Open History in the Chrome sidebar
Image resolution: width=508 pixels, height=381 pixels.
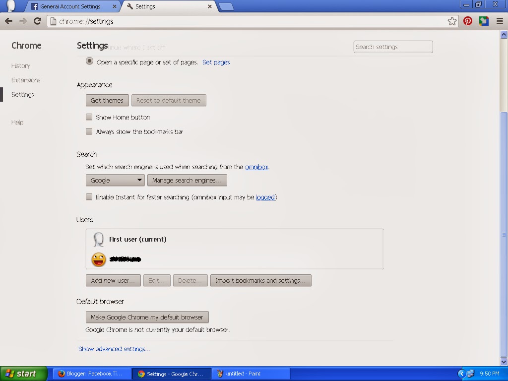[21, 66]
